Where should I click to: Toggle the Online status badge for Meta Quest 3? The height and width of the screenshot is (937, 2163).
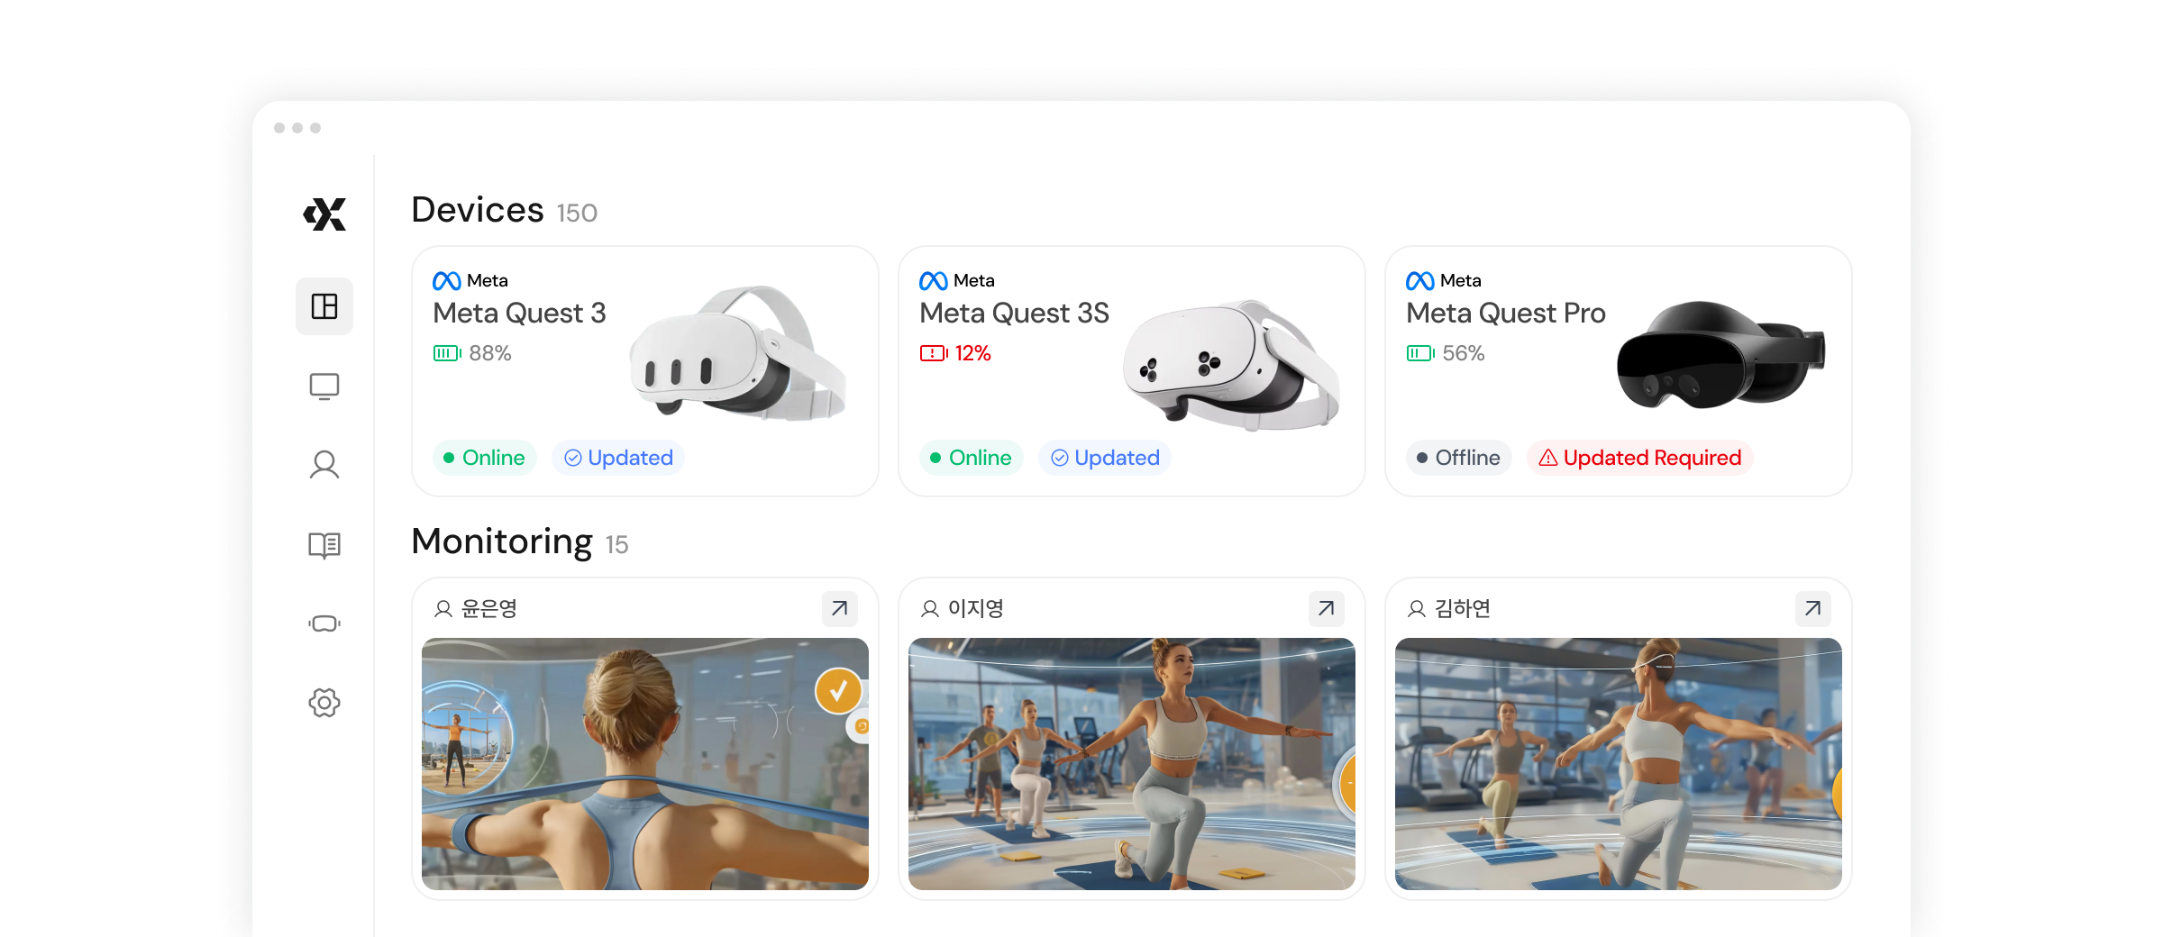(x=485, y=458)
